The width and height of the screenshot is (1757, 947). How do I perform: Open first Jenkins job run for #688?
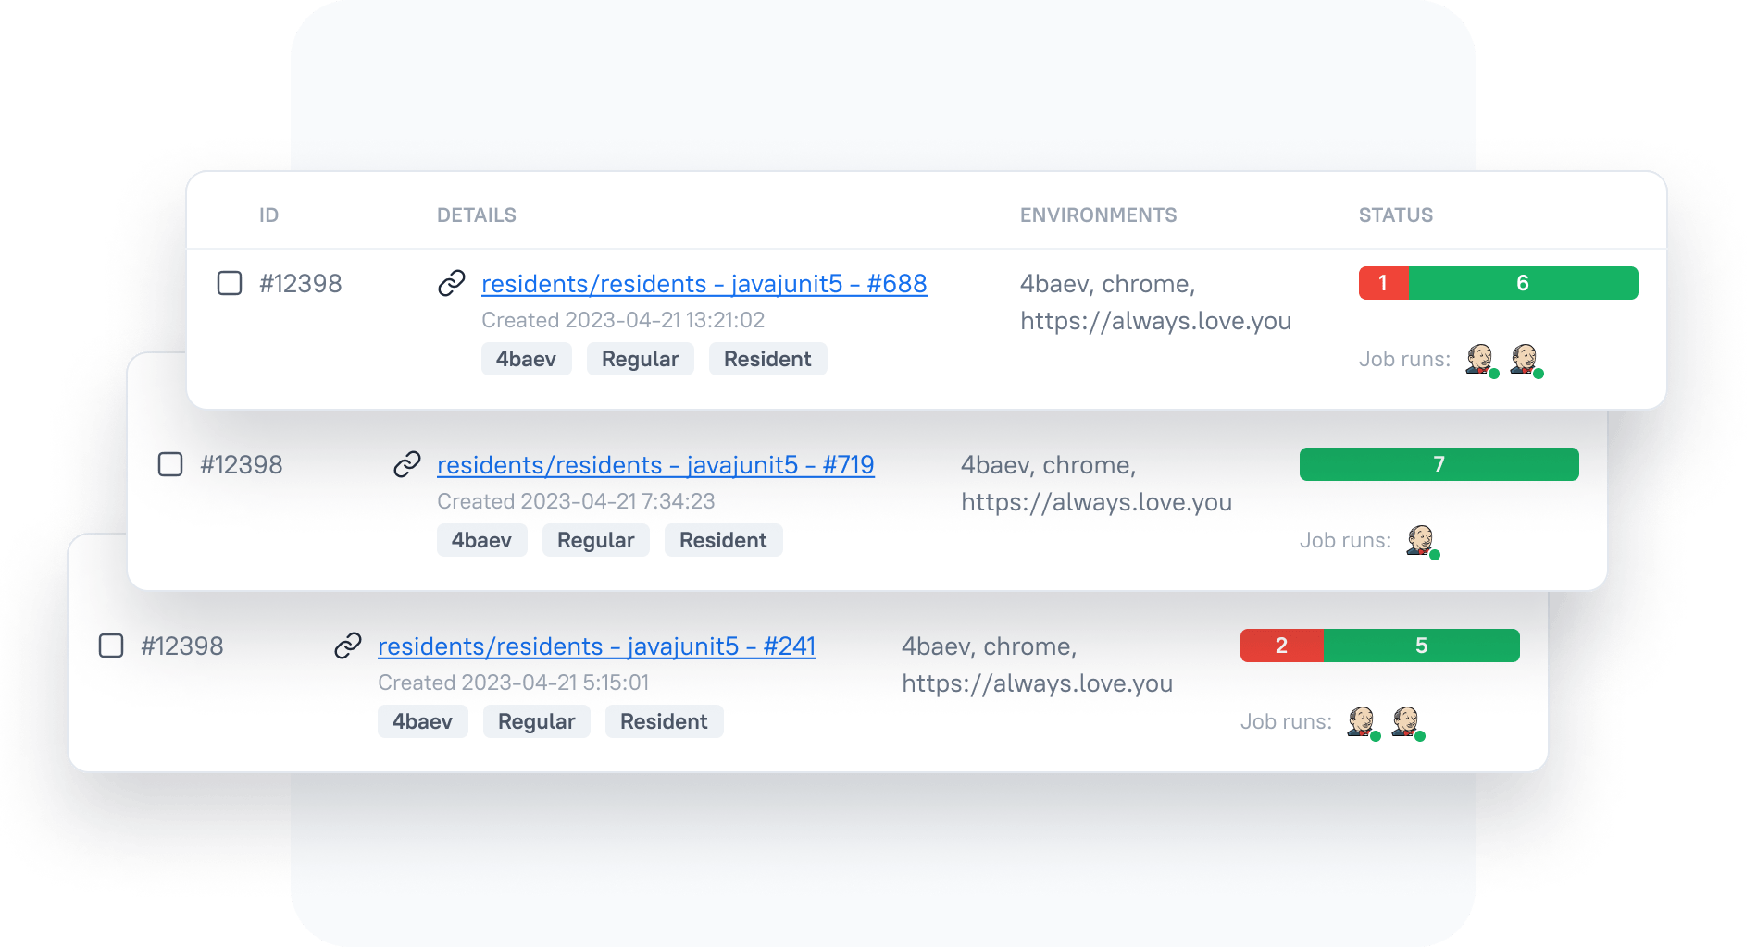point(1480,359)
